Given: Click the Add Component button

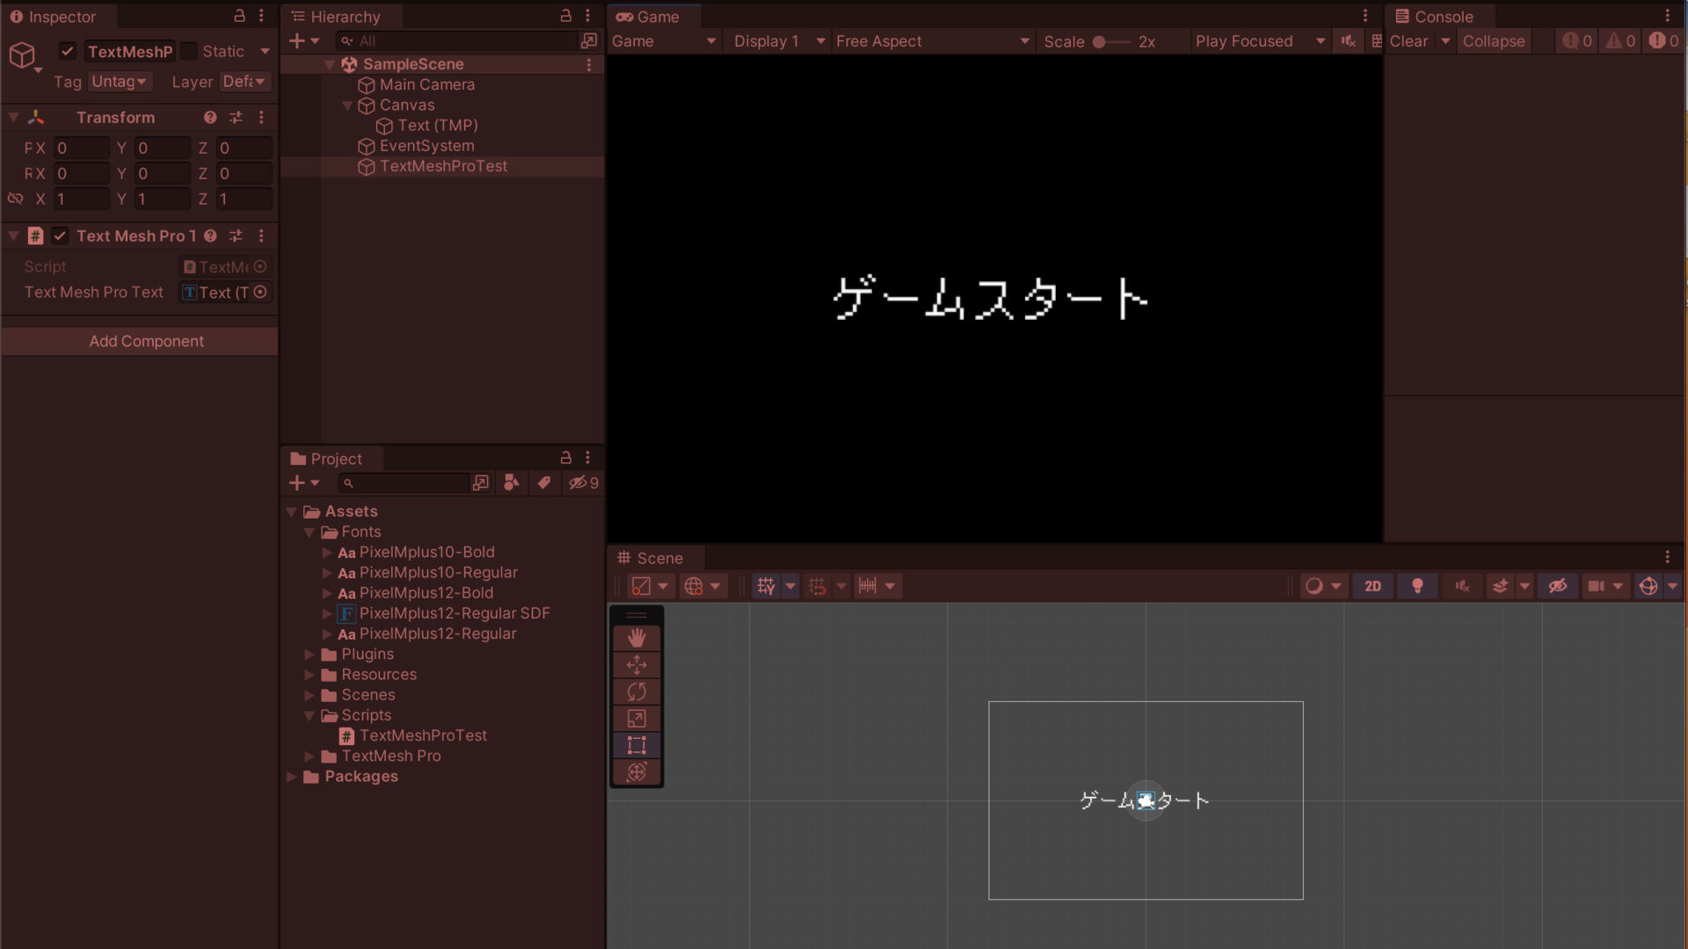Looking at the screenshot, I should pos(146,341).
